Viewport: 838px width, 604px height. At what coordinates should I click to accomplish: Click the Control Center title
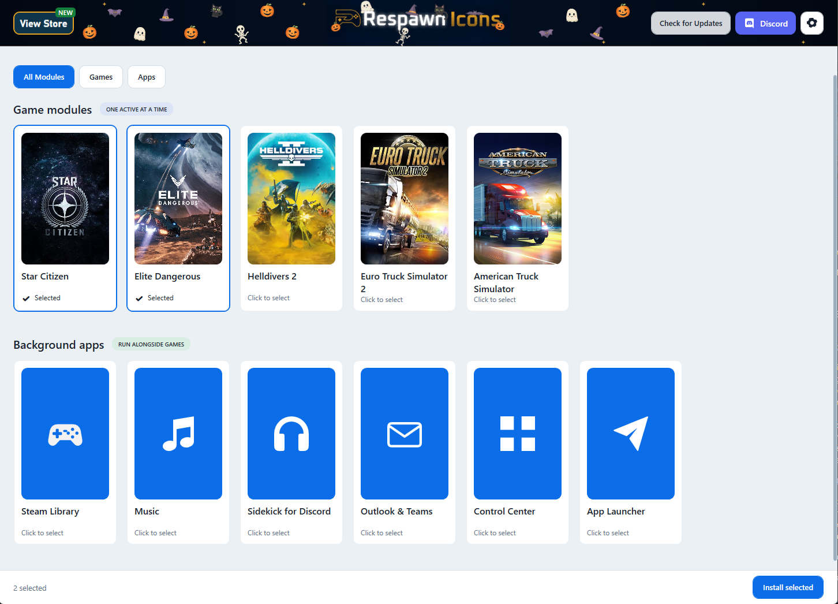coord(504,512)
